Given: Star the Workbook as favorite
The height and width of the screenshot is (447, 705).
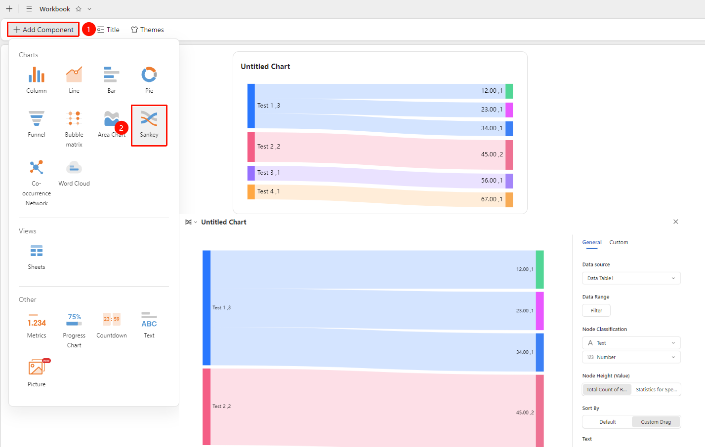Looking at the screenshot, I should (79, 9).
